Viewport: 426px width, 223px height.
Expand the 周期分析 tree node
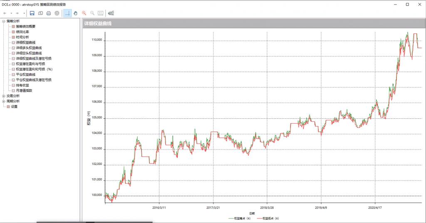pos(4,101)
